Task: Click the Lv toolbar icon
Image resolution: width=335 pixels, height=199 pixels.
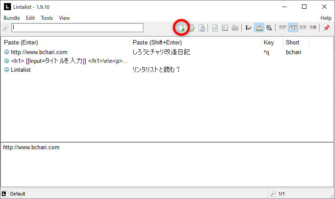Action: pos(248,28)
